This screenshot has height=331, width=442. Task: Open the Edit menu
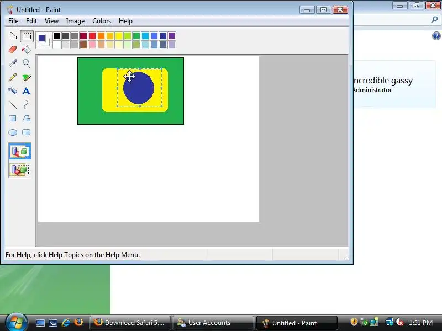pos(31,21)
